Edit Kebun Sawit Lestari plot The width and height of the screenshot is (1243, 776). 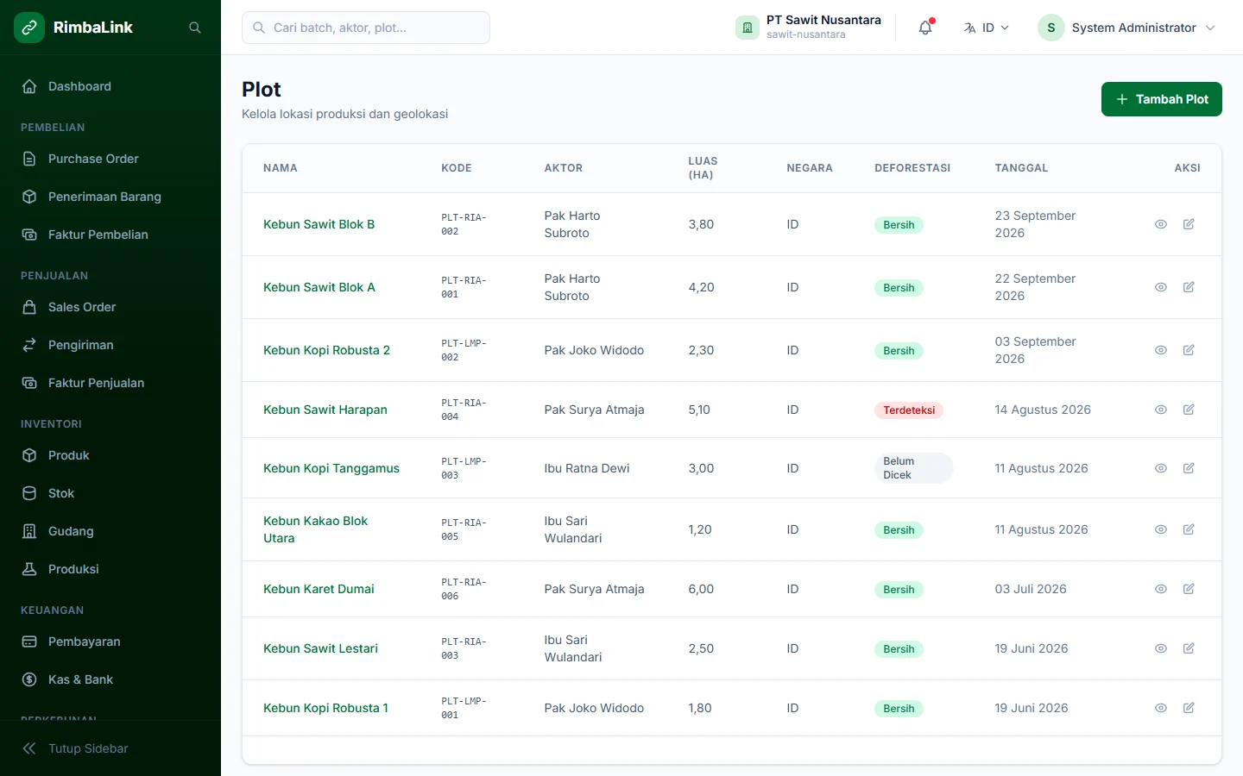click(1189, 648)
